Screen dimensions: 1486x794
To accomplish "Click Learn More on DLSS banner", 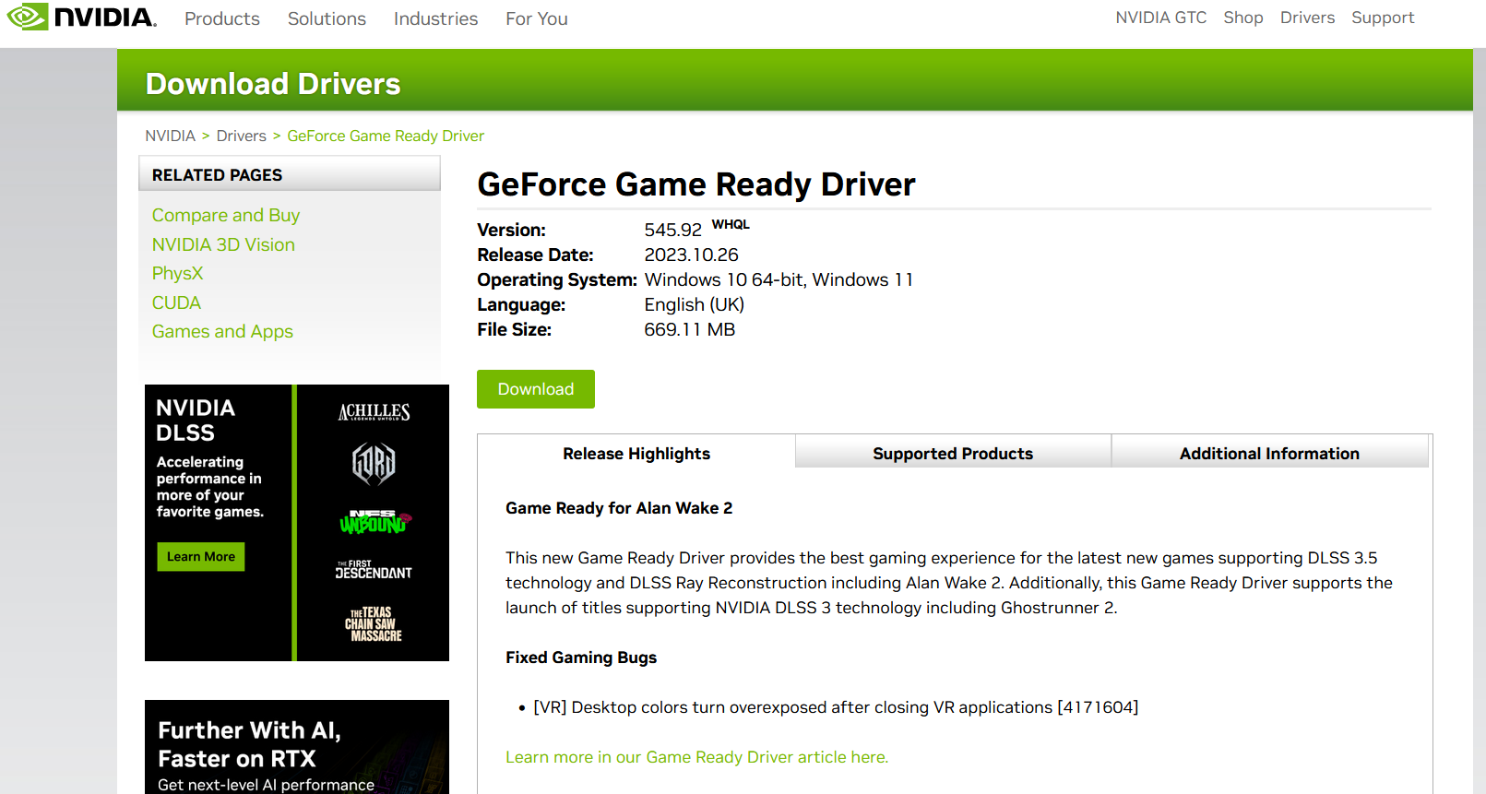I will coord(201,557).
